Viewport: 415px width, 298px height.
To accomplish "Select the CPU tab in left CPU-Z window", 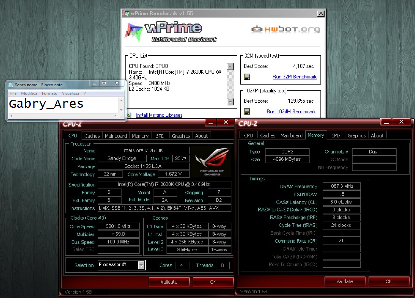I will [73, 135].
